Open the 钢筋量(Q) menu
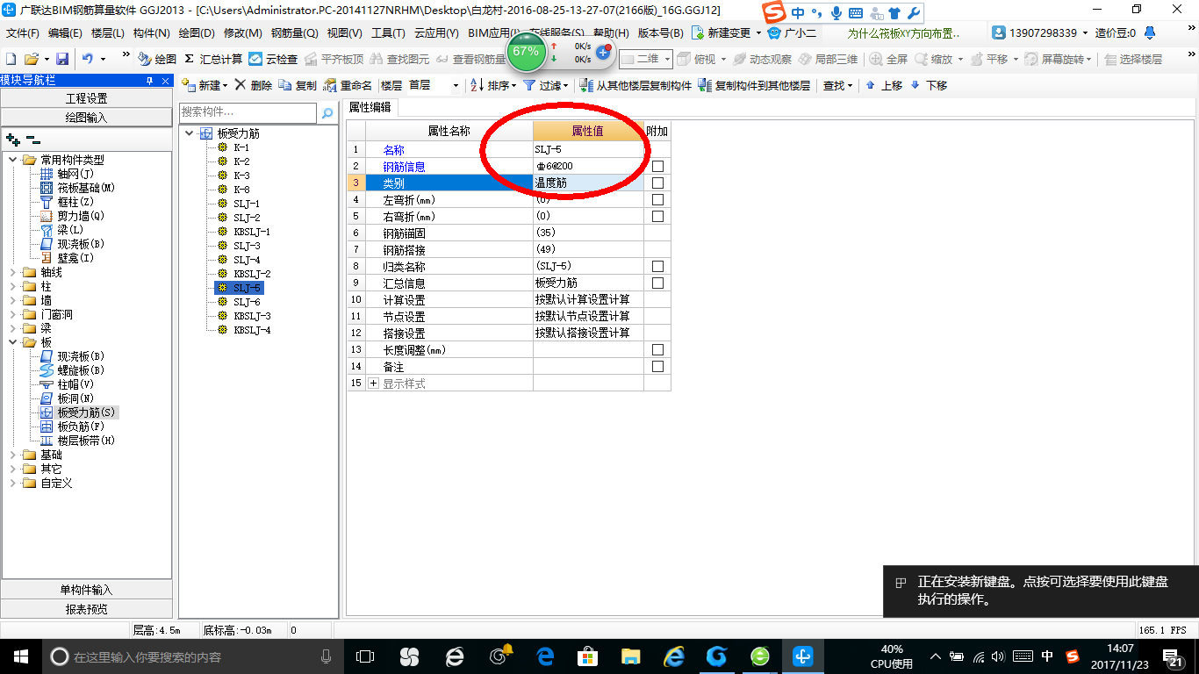1199x674 pixels. 294,33
